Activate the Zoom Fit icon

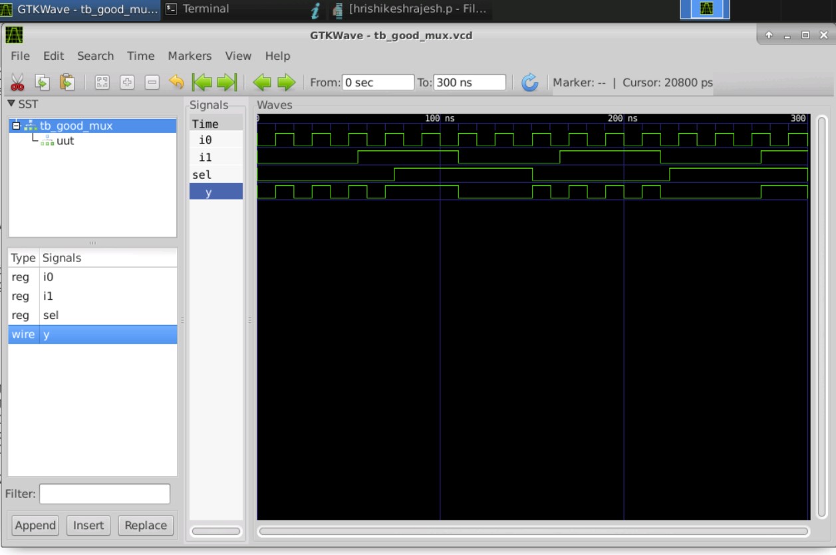(102, 82)
